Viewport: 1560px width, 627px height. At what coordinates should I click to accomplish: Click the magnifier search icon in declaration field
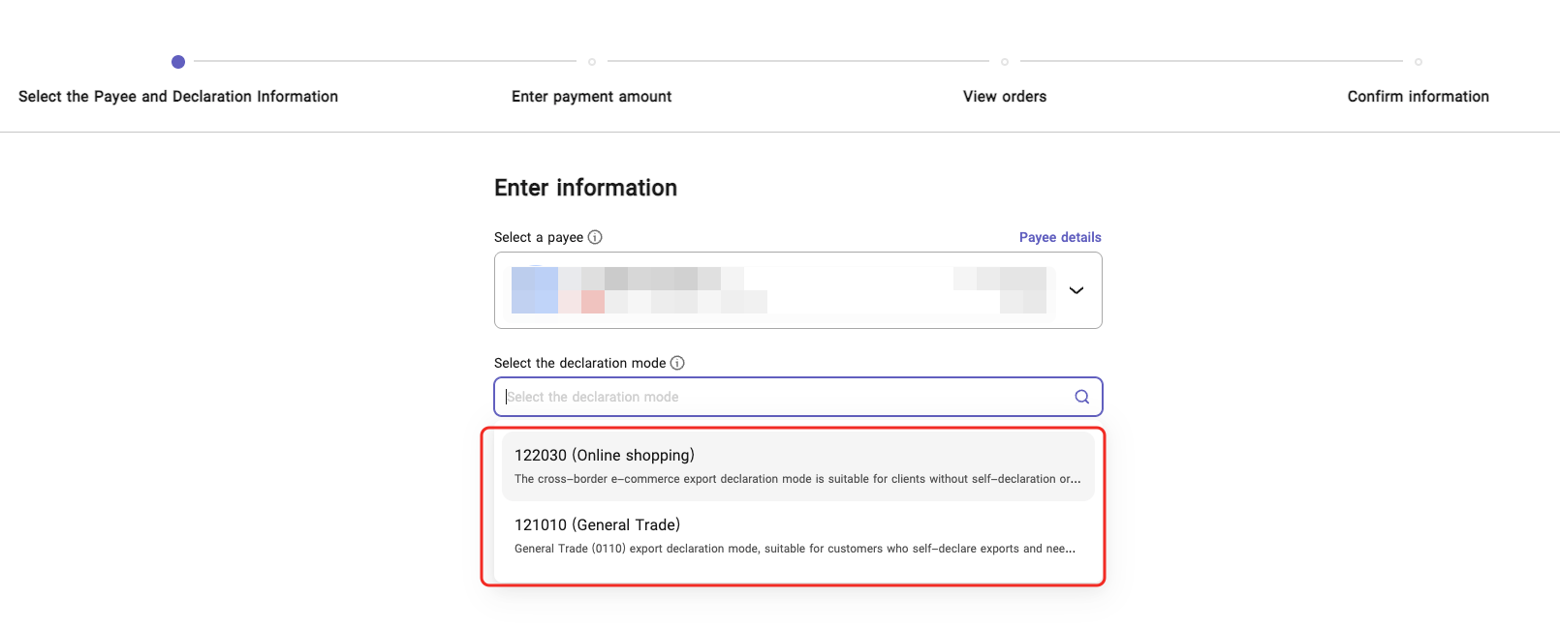click(x=1081, y=397)
